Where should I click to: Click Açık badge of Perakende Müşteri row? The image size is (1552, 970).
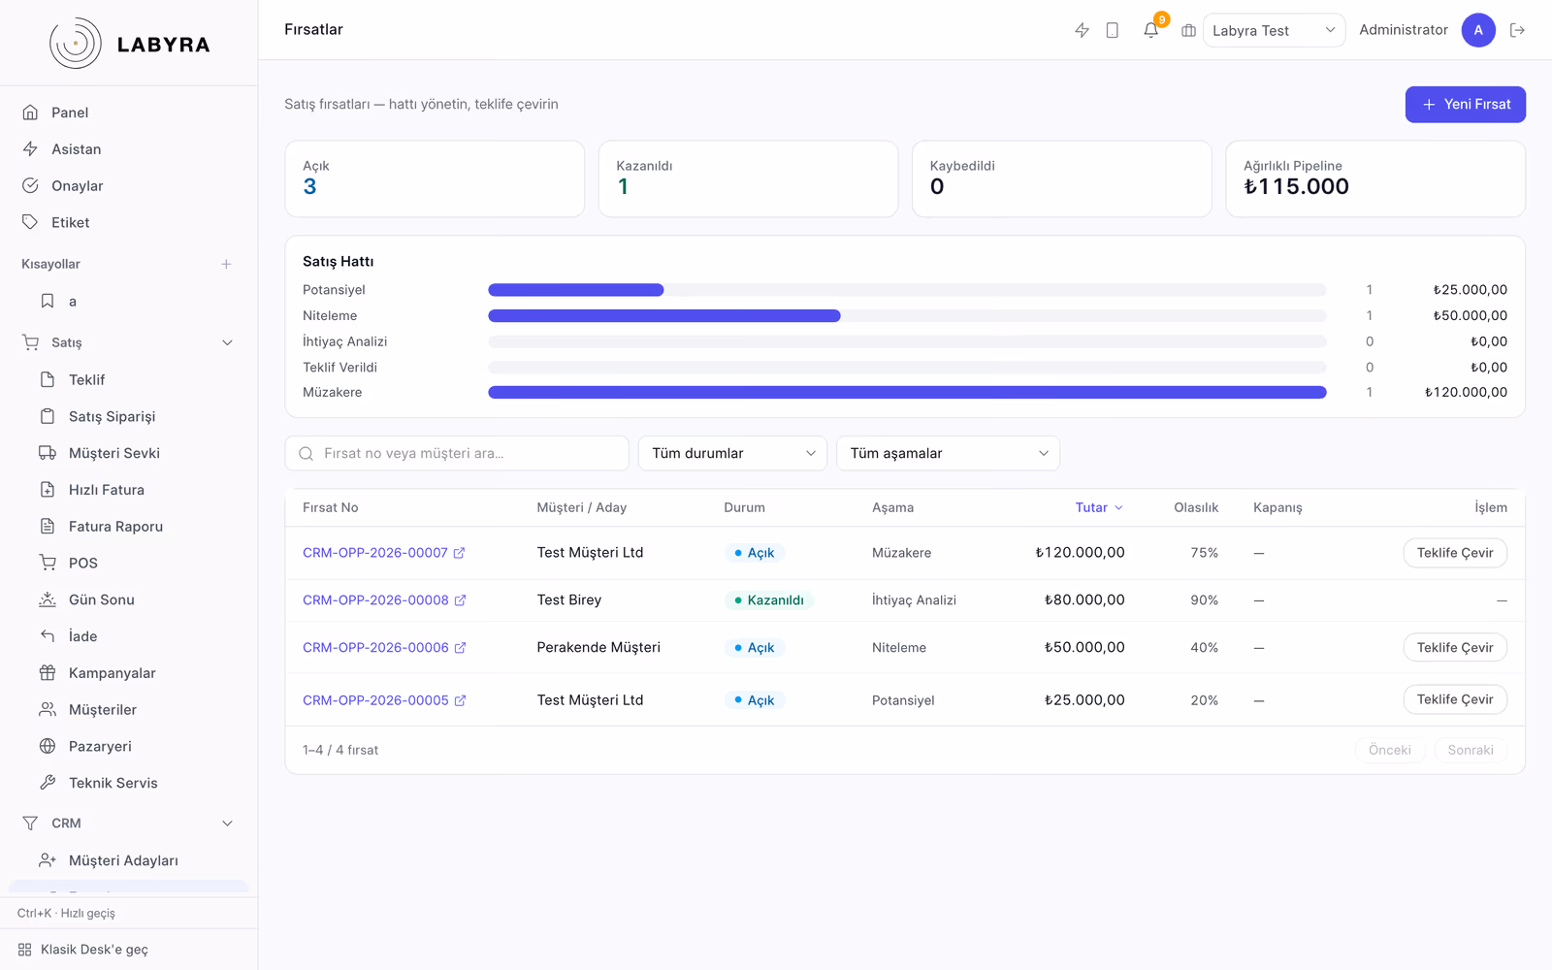pos(754,648)
